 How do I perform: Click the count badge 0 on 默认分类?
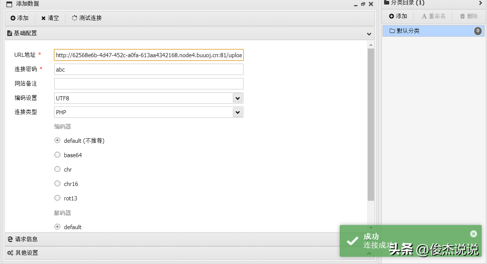click(478, 31)
